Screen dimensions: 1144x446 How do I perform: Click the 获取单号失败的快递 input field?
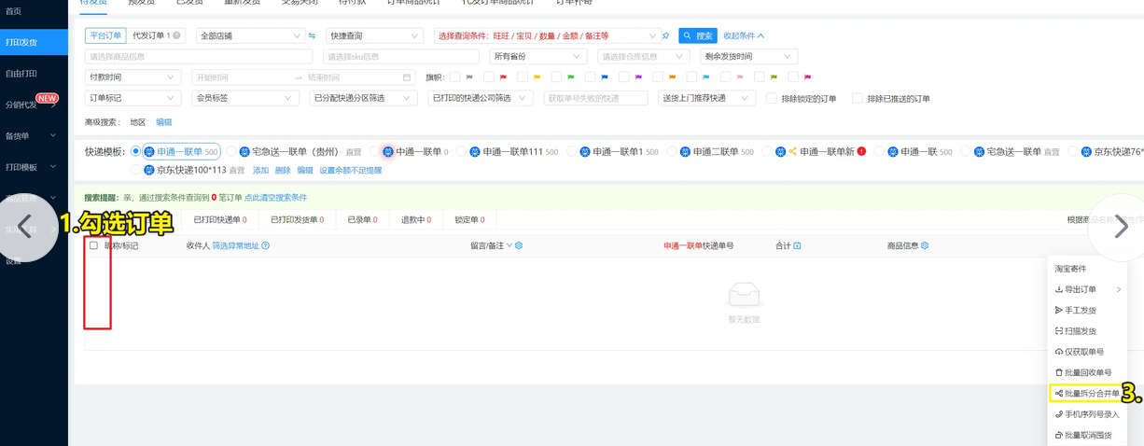[x=595, y=98]
